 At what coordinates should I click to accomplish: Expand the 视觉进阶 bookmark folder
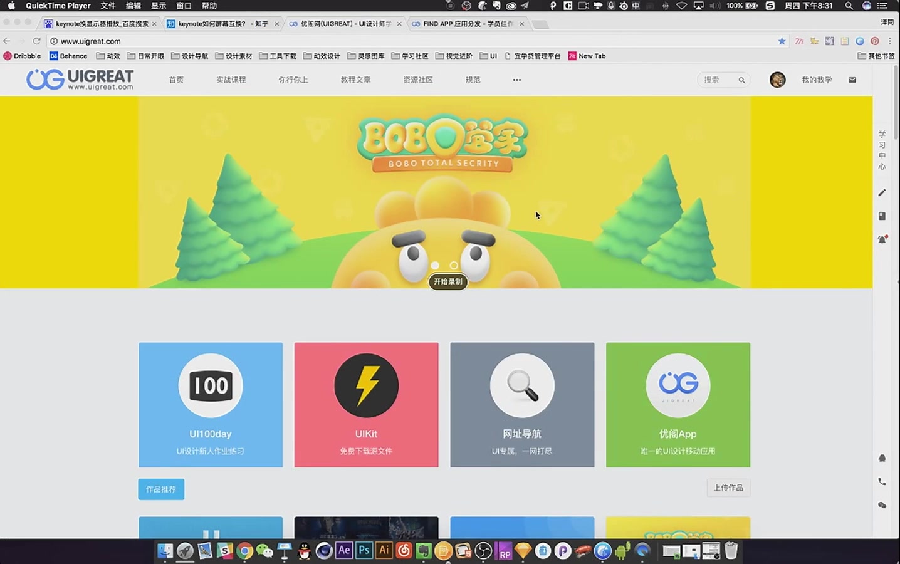[x=454, y=56]
